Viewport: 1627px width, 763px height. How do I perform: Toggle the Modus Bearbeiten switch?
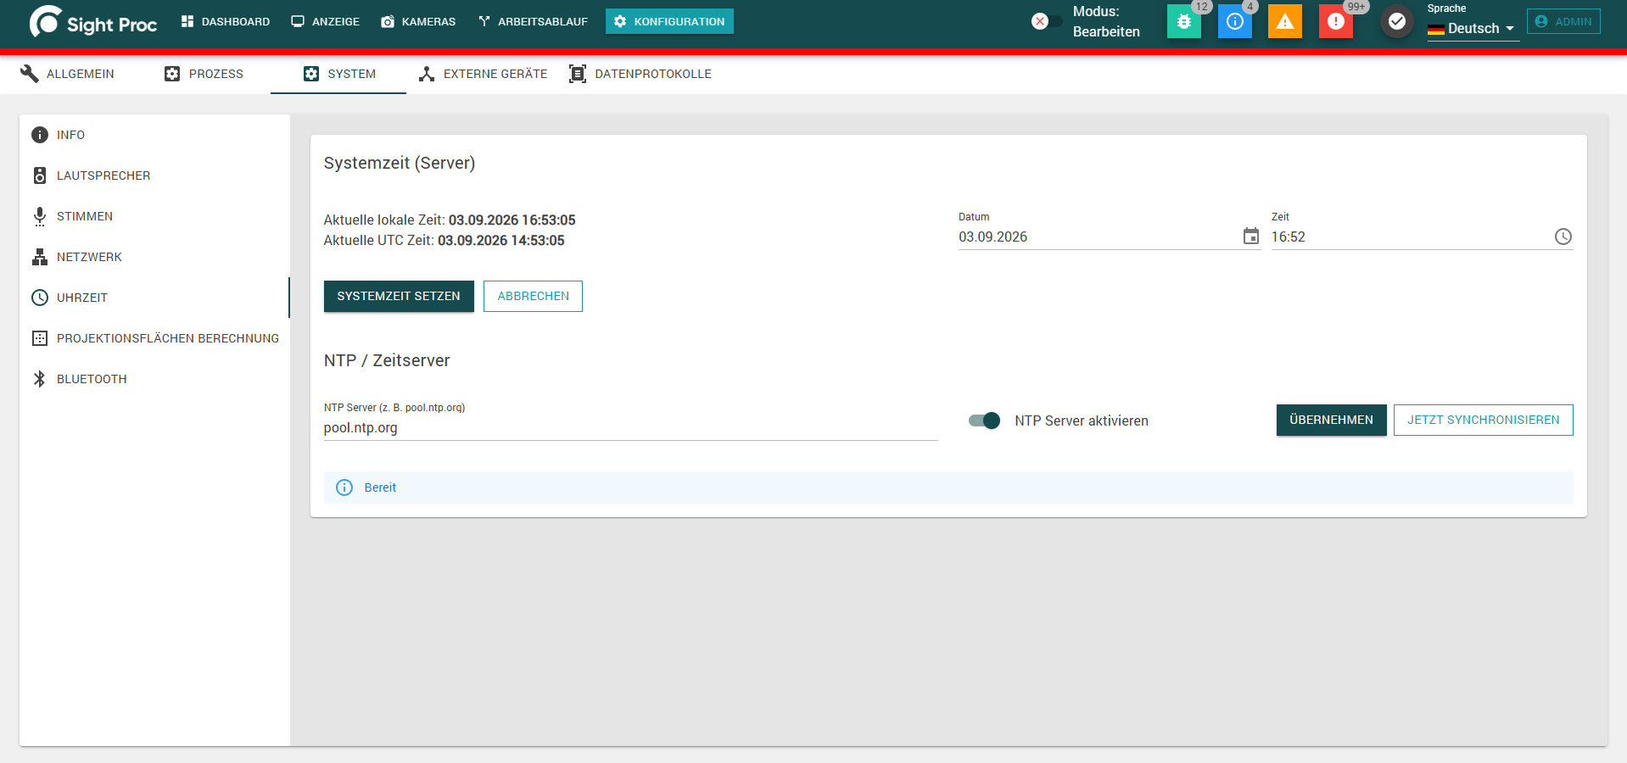(1047, 21)
